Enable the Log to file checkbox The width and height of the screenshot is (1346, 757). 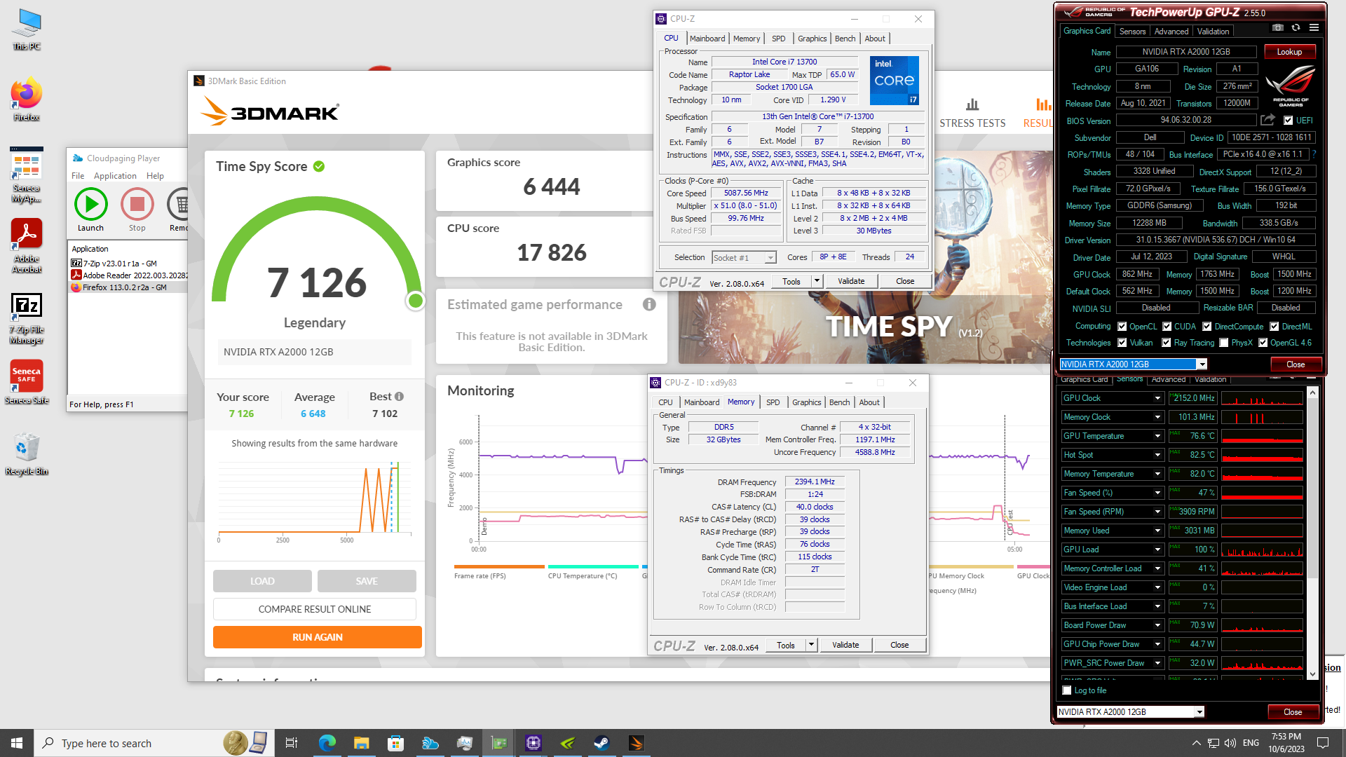[1067, 690]
